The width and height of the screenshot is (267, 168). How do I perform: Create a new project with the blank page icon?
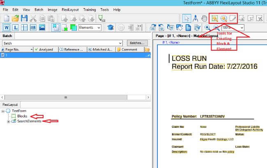click(7, 18)
